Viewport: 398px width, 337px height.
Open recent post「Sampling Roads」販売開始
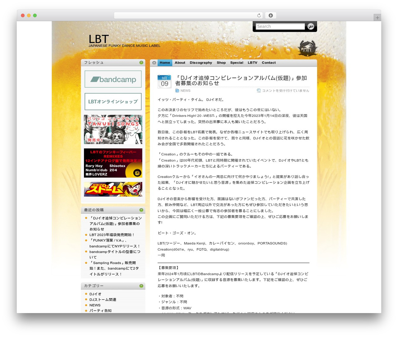point(114,268)
